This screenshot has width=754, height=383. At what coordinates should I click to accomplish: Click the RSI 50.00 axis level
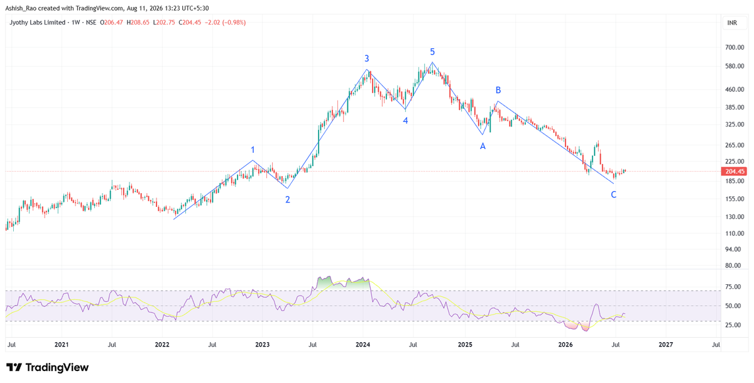pos(731,306)
